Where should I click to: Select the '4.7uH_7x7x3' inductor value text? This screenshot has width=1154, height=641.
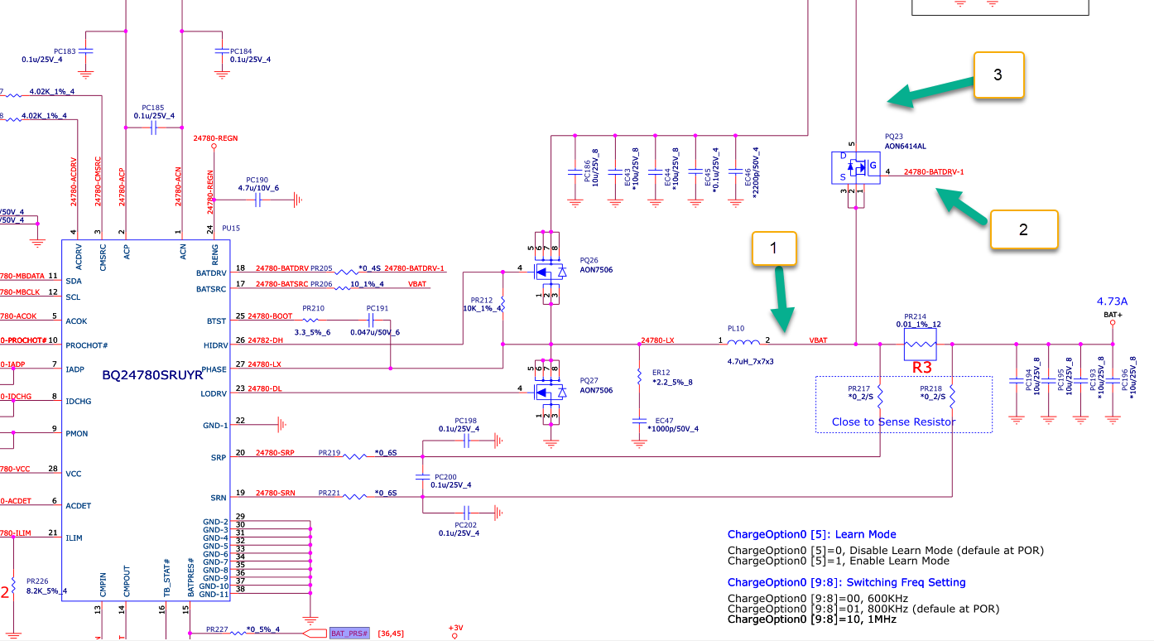(x=752, y=361)
